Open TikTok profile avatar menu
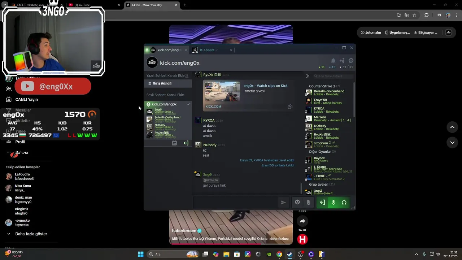This screenshot has height=260, width=462. (448, 32)
